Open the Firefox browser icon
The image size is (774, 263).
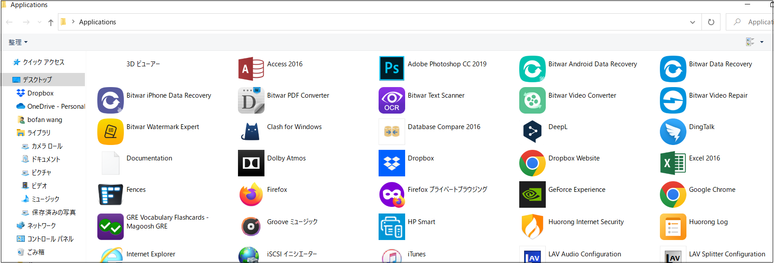click(x=251, y=194)
